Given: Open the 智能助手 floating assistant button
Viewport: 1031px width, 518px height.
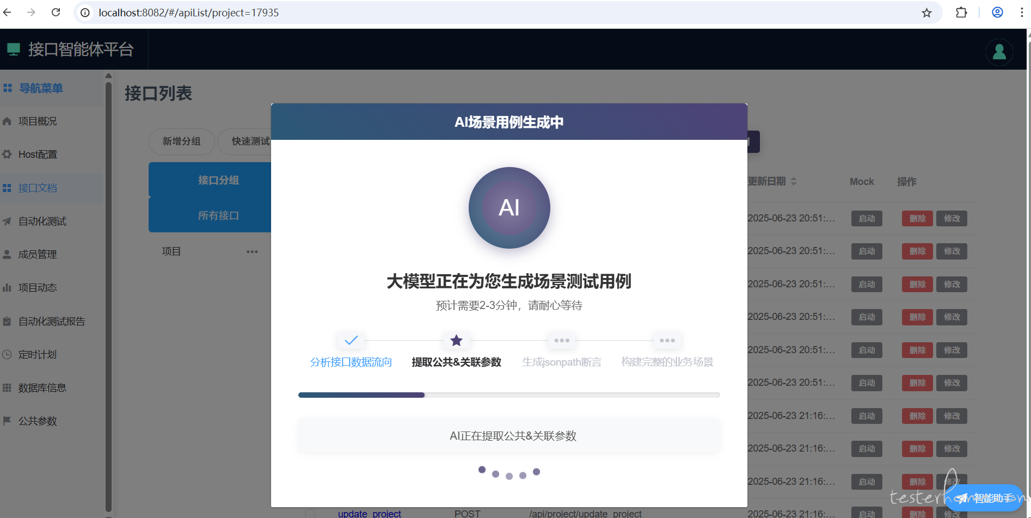Looking at the screenshot, I should point(984,498).
